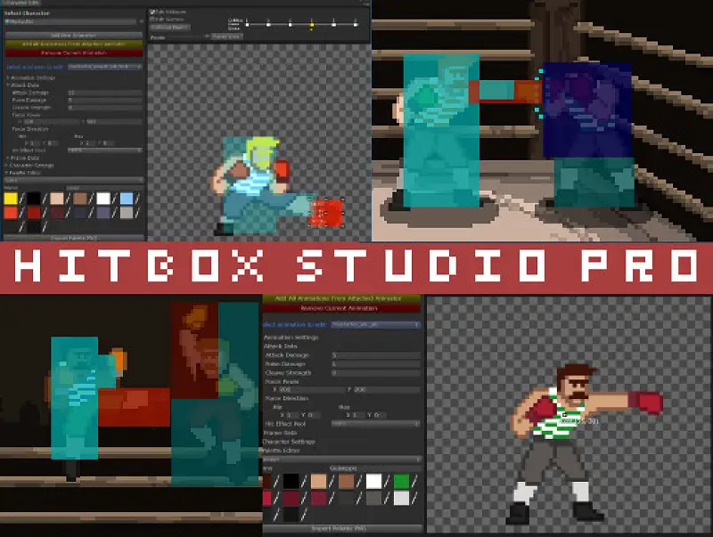Click the pick icon beside the off-white swatch, lower editor
Image resolution: width=713 pixels, height=537 pixels.
(414, 499)
